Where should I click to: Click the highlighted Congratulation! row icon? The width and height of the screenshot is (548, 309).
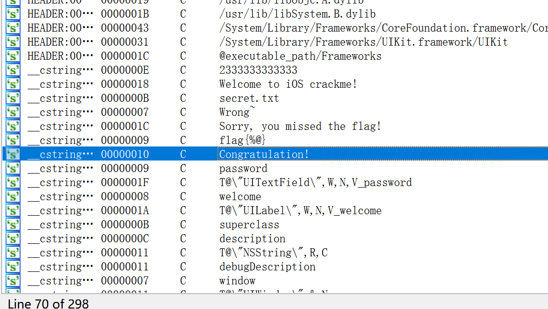coord(13,154)
